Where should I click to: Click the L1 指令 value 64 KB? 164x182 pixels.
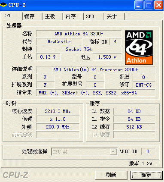point(134,119)
